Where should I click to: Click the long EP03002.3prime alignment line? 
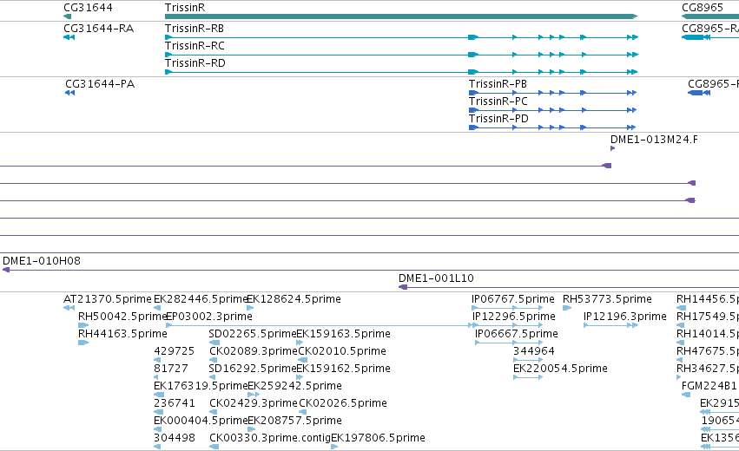pos(320,325)
